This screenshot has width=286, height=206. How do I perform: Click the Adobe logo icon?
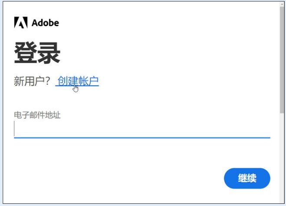coord(20,23)
